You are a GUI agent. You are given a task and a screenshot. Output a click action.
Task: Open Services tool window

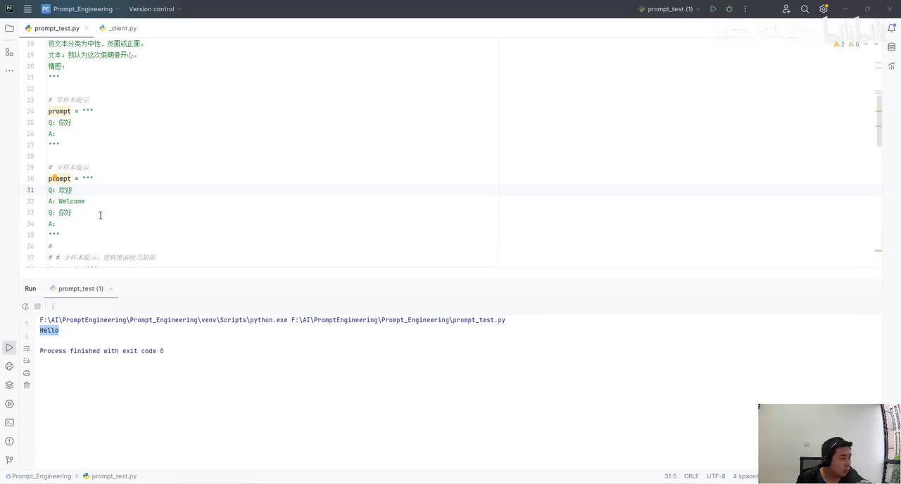point(9,404)
